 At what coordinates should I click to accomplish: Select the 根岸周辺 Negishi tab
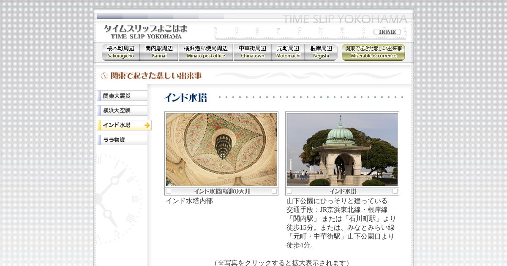321,52
